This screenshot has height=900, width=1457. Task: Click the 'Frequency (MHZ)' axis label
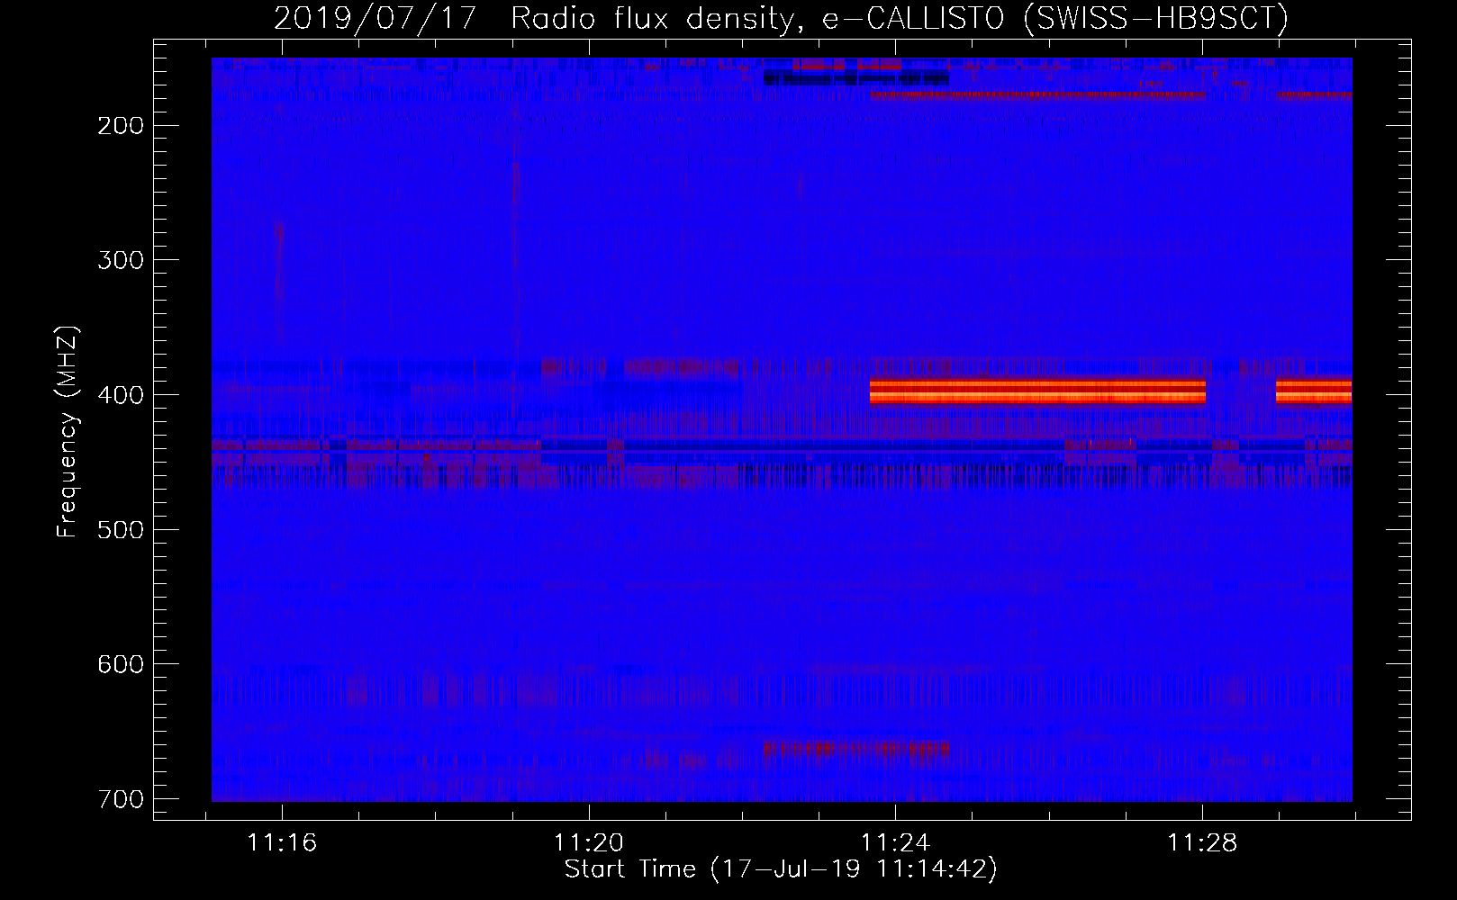tap(68, 432)
